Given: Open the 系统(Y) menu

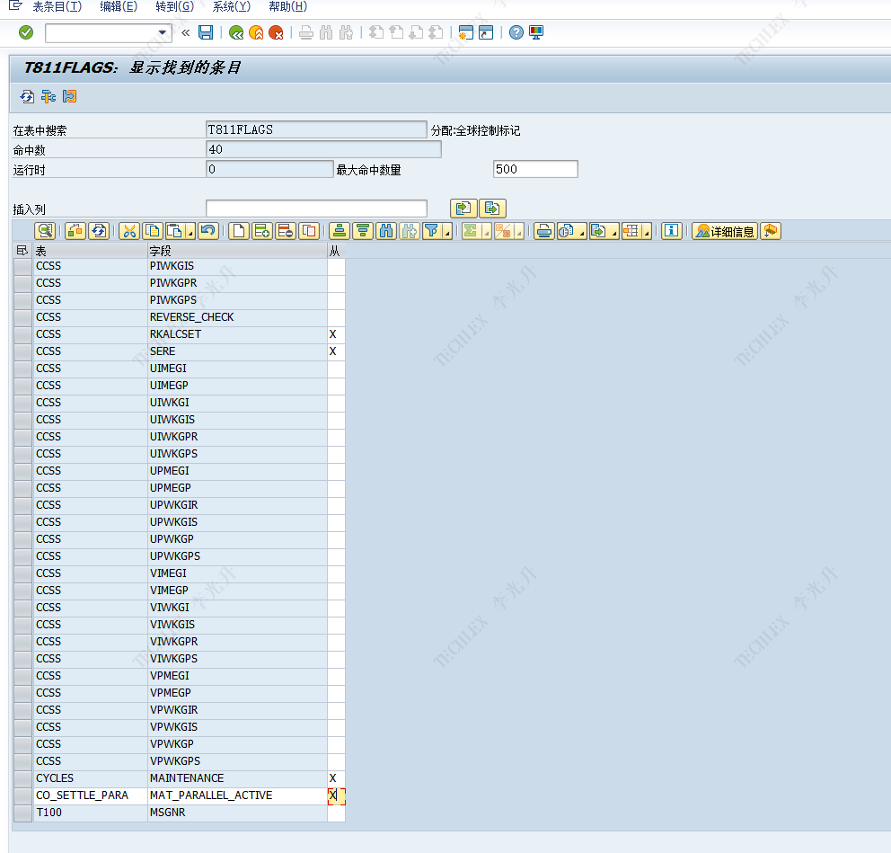Looking at the screenshot, I should (231, 6).
